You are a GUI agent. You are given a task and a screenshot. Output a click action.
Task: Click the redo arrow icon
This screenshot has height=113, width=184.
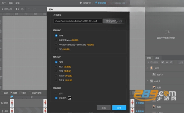(34, 9)
